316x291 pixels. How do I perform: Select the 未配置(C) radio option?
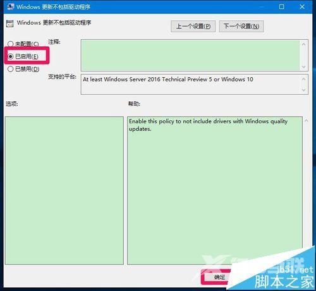coord(23,44)
